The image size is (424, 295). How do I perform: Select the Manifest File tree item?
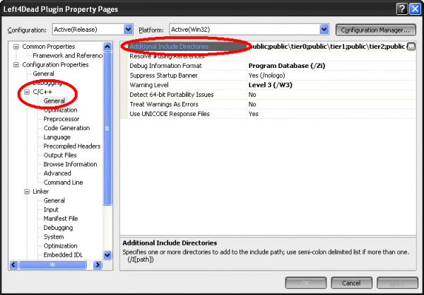pos(61,219)
